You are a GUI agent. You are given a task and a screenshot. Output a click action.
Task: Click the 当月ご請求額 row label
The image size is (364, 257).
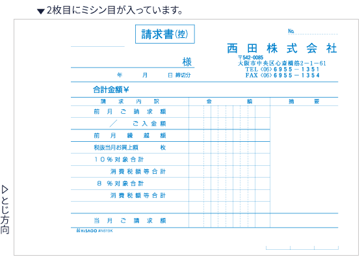coord(130,221)
